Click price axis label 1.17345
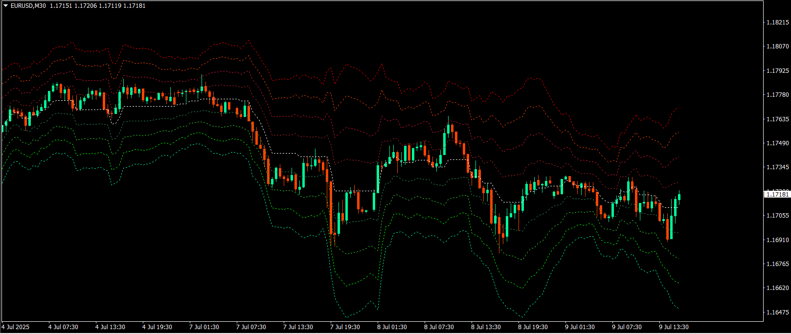Screen dimensions: 791x334 point(777,167)
